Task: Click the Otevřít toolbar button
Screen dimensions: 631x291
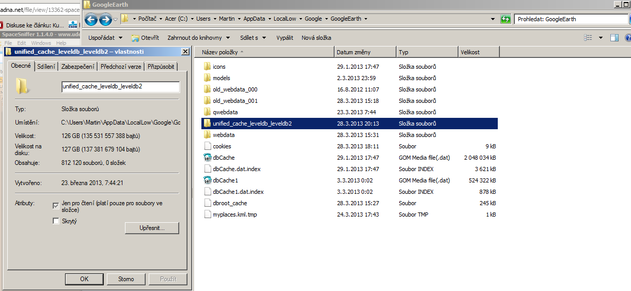Action: click(x=145, y=38)
